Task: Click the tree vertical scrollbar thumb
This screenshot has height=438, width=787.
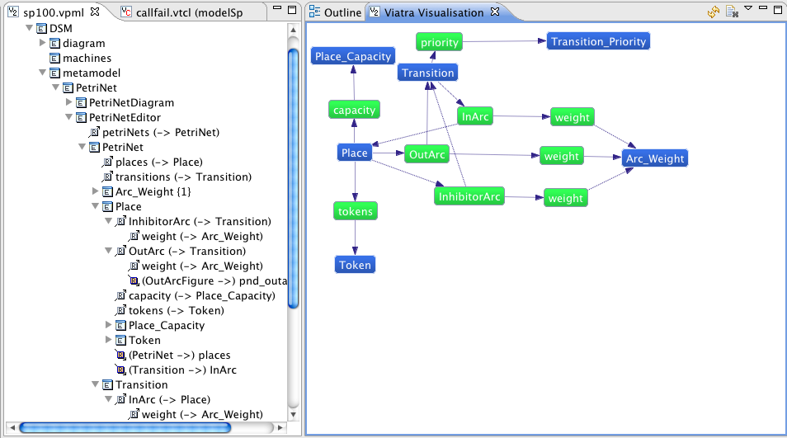Action: [x=294, y=178]
